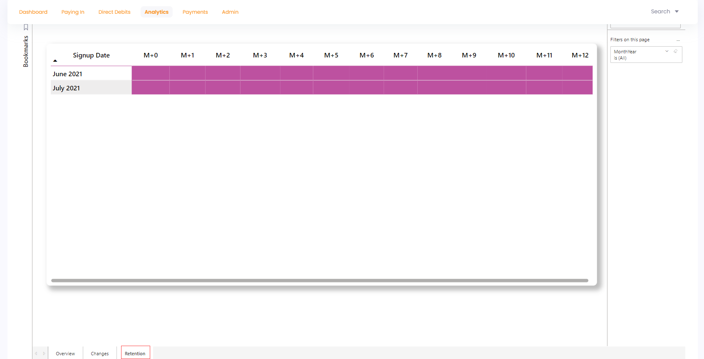Click the Signup Date column header
Screen dimensions: 704x359
point(91,55)
